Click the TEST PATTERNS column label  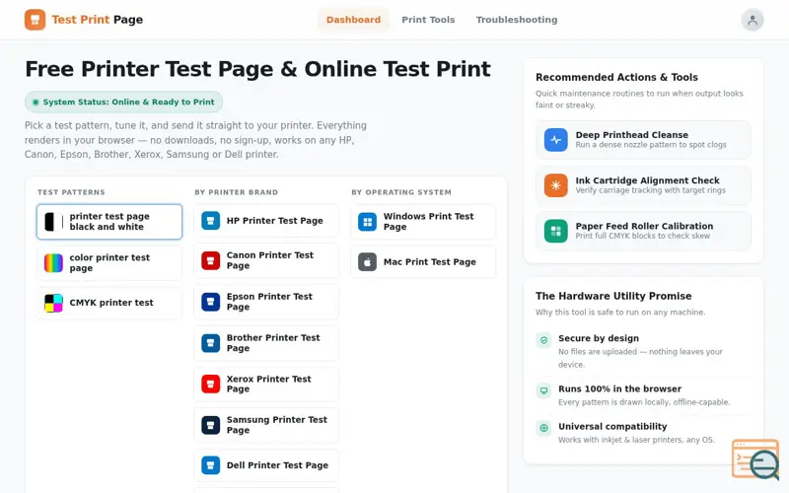71,192
